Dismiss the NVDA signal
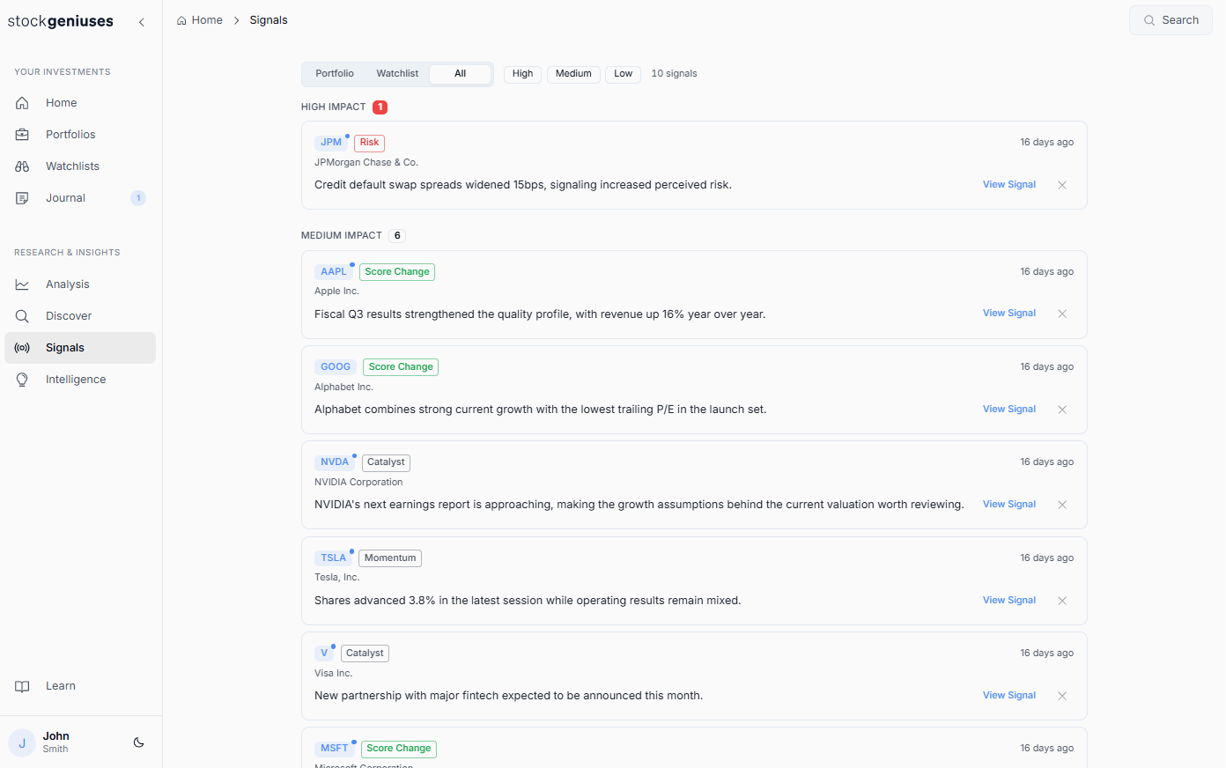This screenshot has height=768, width=1226. click(x=1062, y=505)
